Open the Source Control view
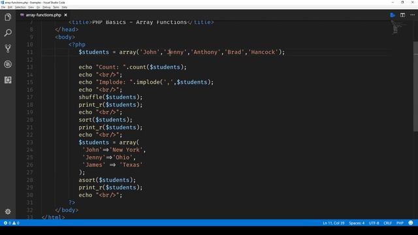This screenshot has width=418, height=235. [x=8, y=48]
